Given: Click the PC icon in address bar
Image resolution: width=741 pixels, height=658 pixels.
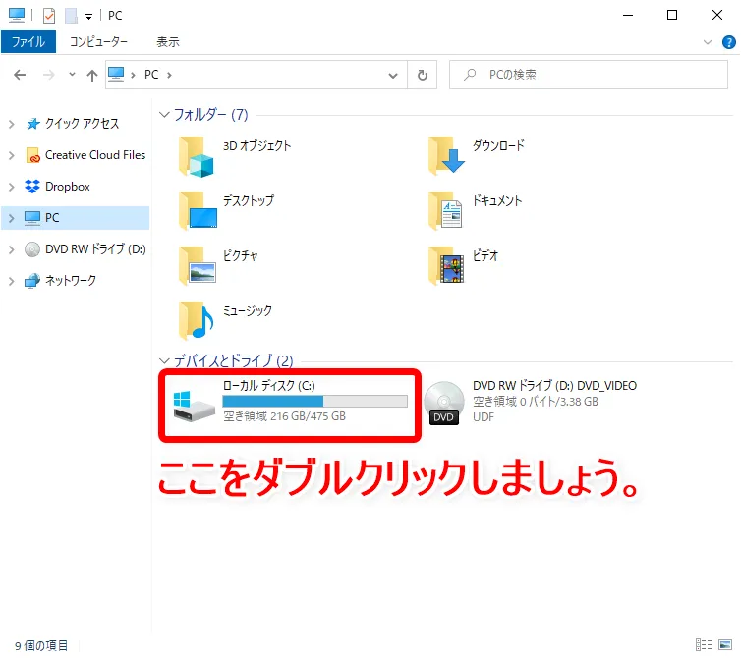Looking at the screenshot, I should pyautogui.click(x=116, y=75).
